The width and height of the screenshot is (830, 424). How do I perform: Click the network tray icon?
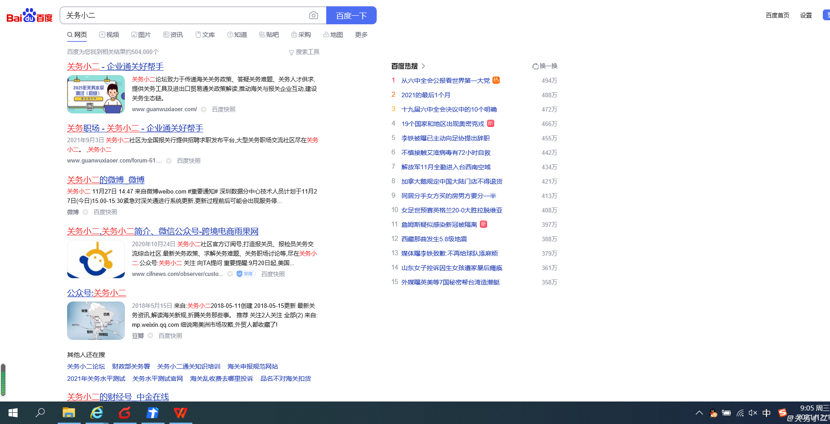point(740,413)
